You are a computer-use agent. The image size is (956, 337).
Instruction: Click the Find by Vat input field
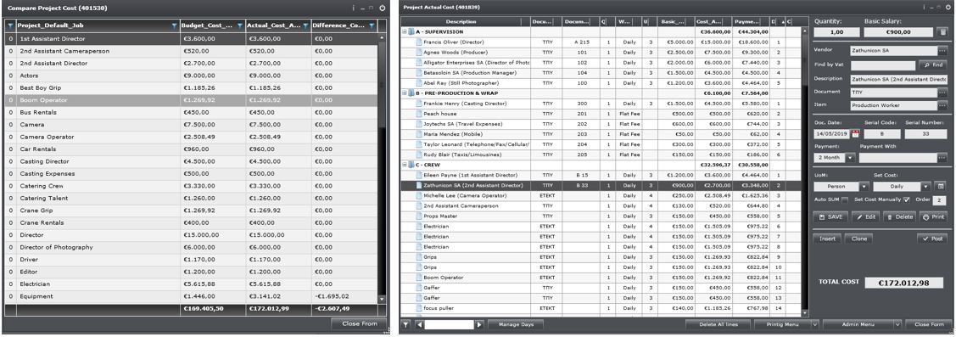coord(883,65)
